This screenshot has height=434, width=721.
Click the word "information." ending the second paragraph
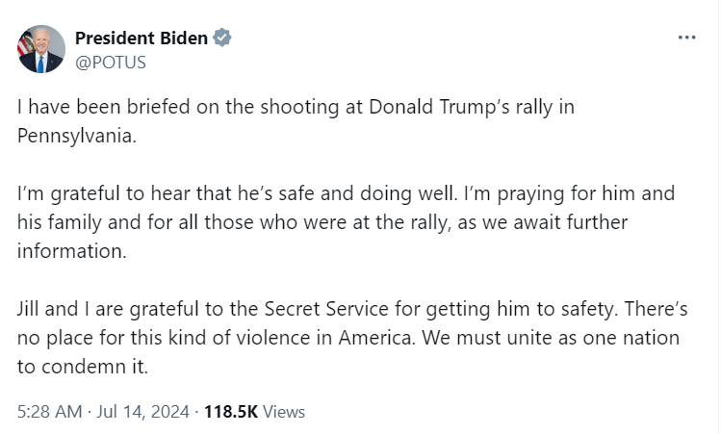(71, 251)
